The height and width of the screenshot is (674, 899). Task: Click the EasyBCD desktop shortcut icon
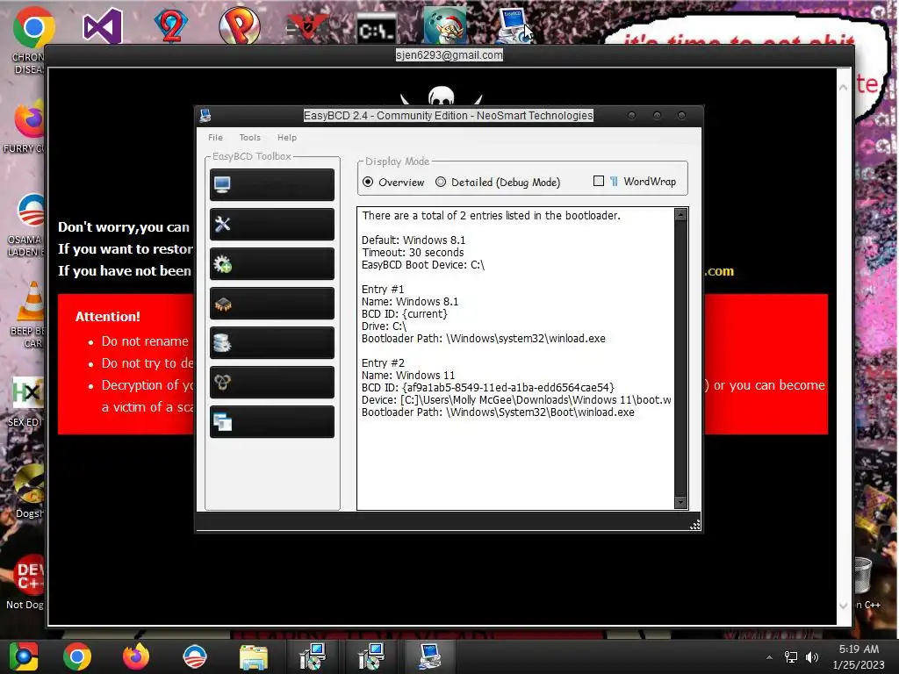tap(514, 26)
